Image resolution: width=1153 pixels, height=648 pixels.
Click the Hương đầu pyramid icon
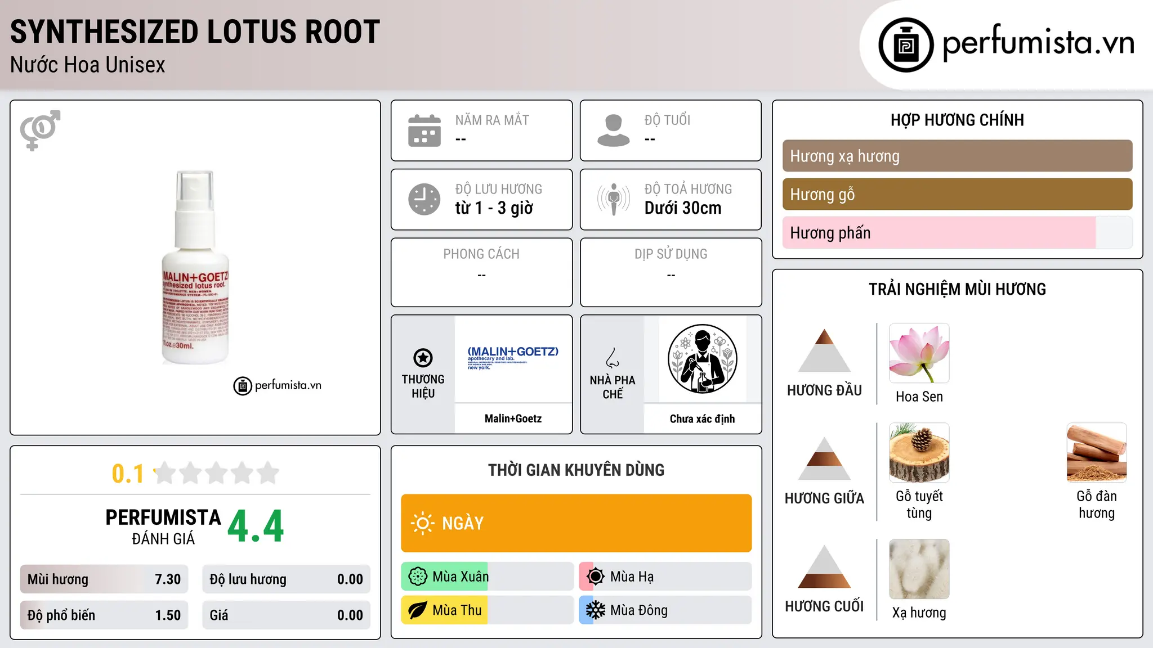click(x=824, y=350)
